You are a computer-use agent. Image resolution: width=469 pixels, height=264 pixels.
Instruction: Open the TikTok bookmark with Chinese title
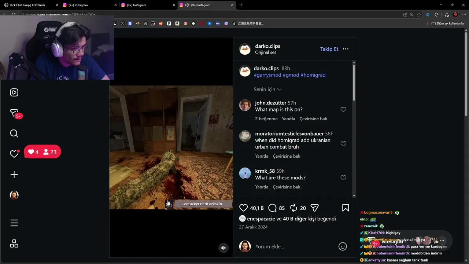pos(248,23)
